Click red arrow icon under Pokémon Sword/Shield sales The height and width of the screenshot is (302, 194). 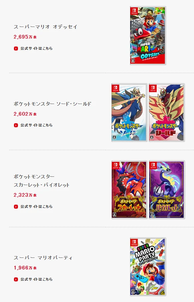16,125
